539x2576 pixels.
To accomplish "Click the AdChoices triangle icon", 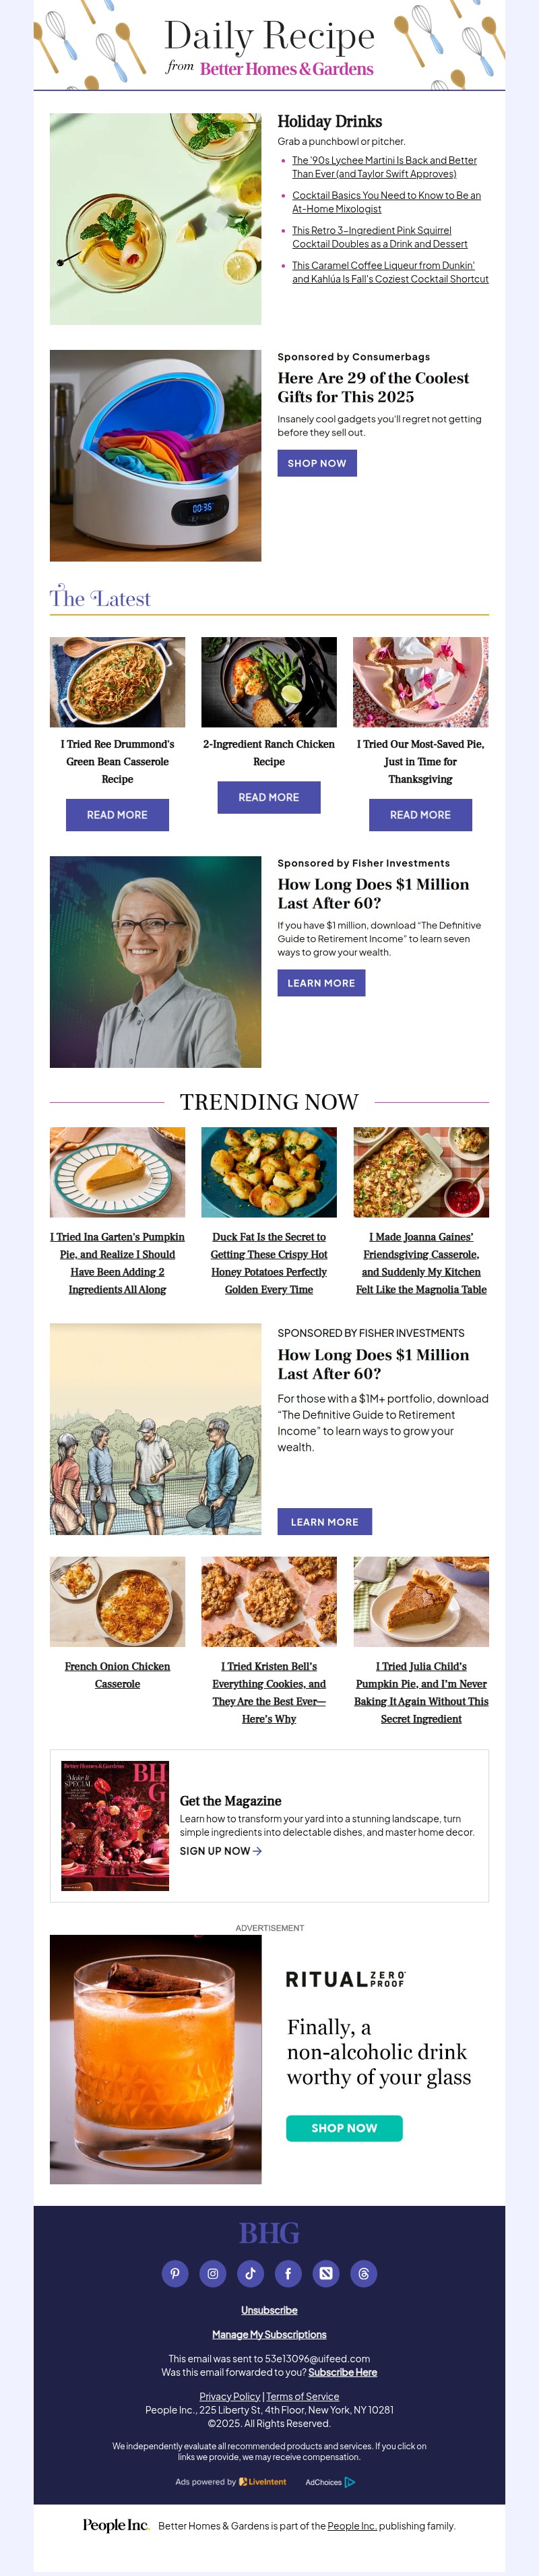I will (x=350, y=2482).
